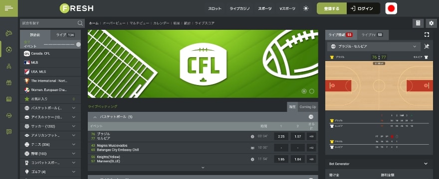The width and height of the screenshot is (439, 179).
Task: Click the MLB league logo
Action: tap(27, 63)
